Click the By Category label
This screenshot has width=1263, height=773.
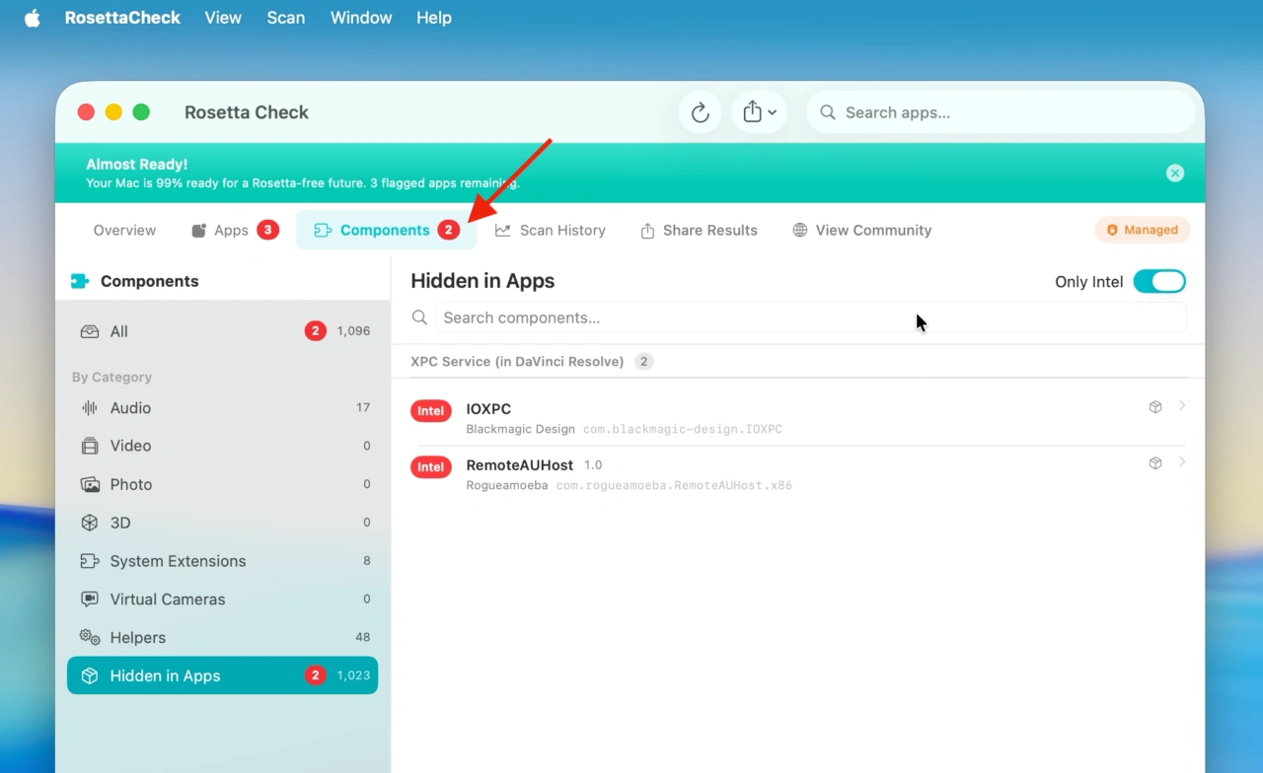coord(111,377)
